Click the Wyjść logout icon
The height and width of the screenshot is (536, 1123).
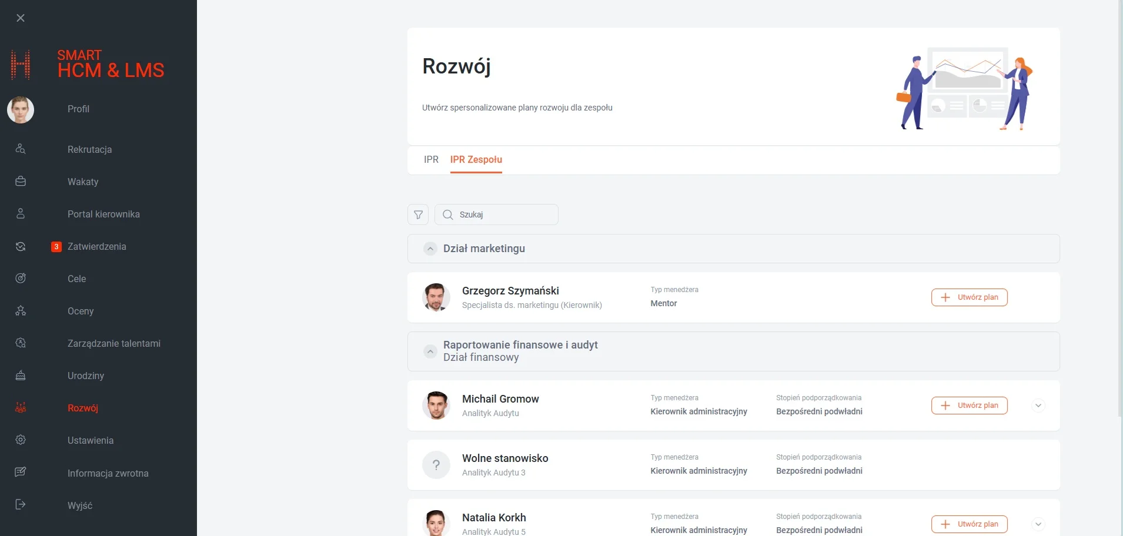(21, 505)
